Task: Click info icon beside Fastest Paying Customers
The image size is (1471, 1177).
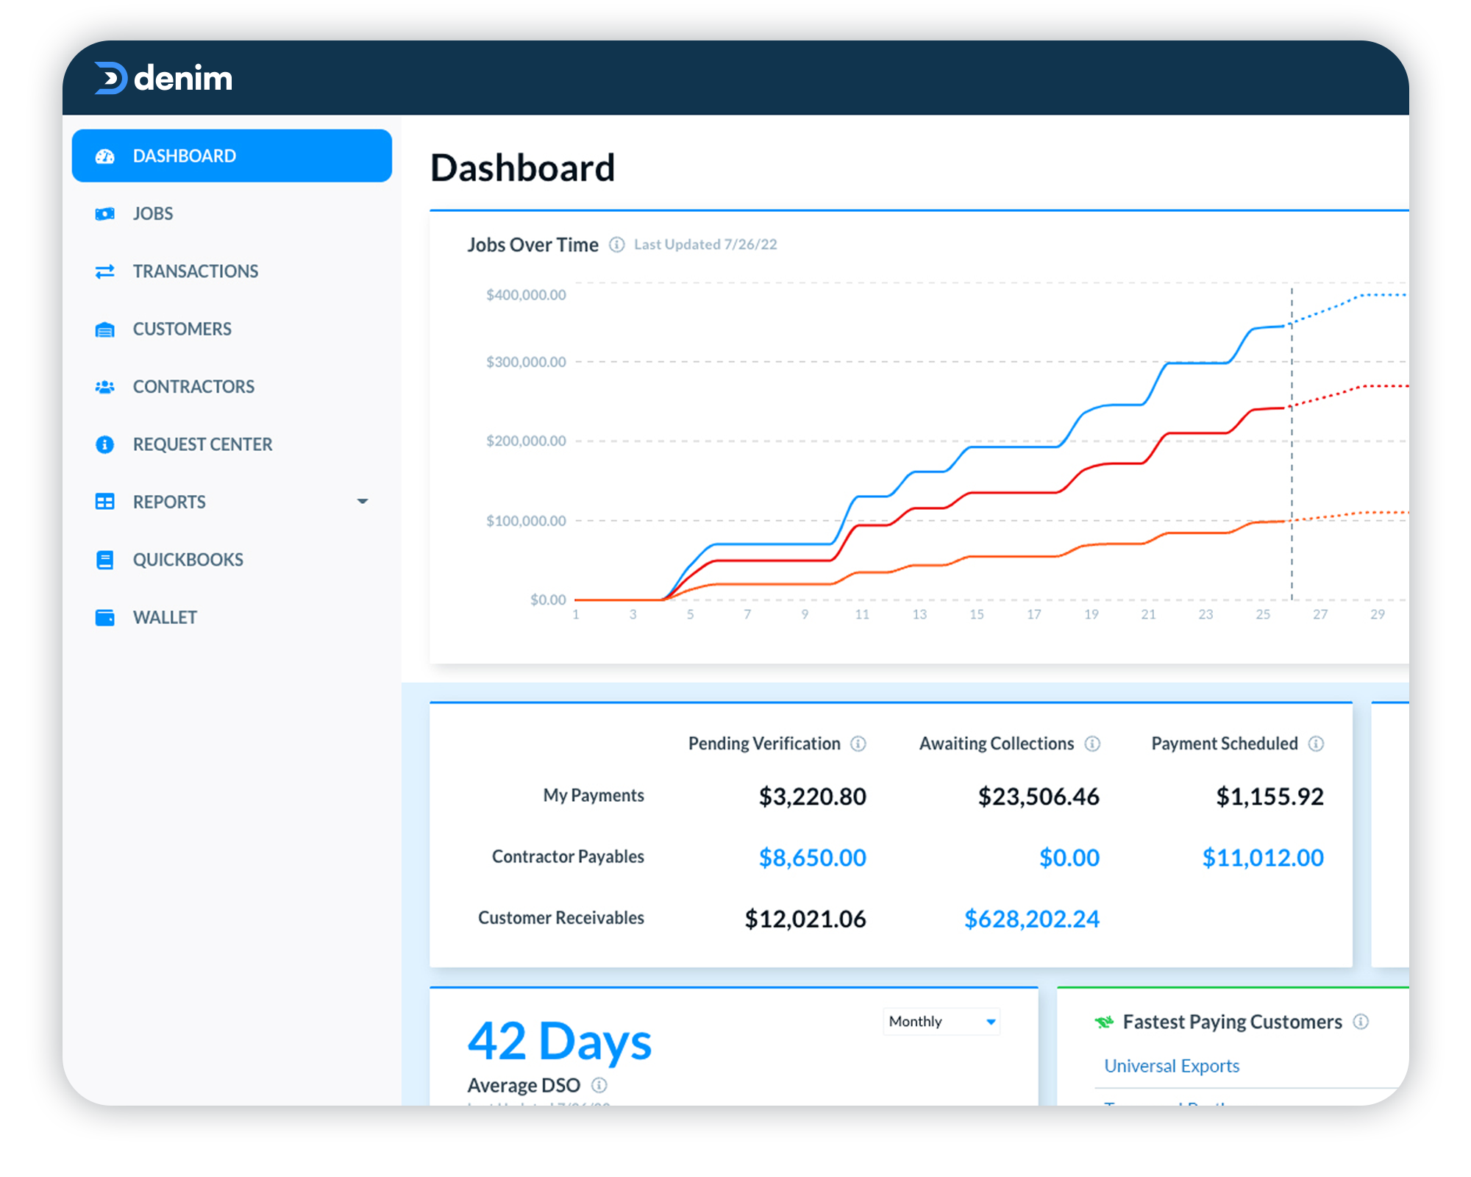Action: (1361, 1022)
